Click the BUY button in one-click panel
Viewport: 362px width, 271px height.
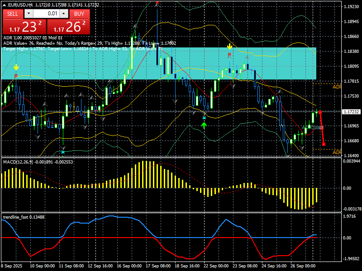point(79,14)
